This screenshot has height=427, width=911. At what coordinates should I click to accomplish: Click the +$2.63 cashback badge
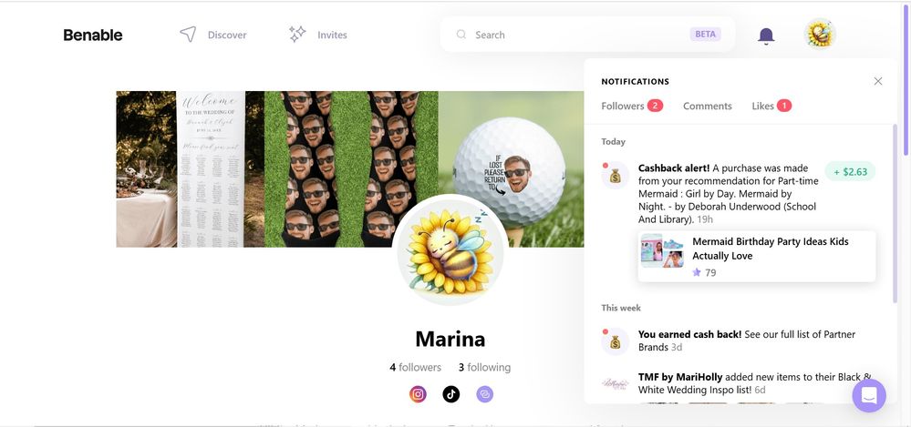[x=850, y=171]
